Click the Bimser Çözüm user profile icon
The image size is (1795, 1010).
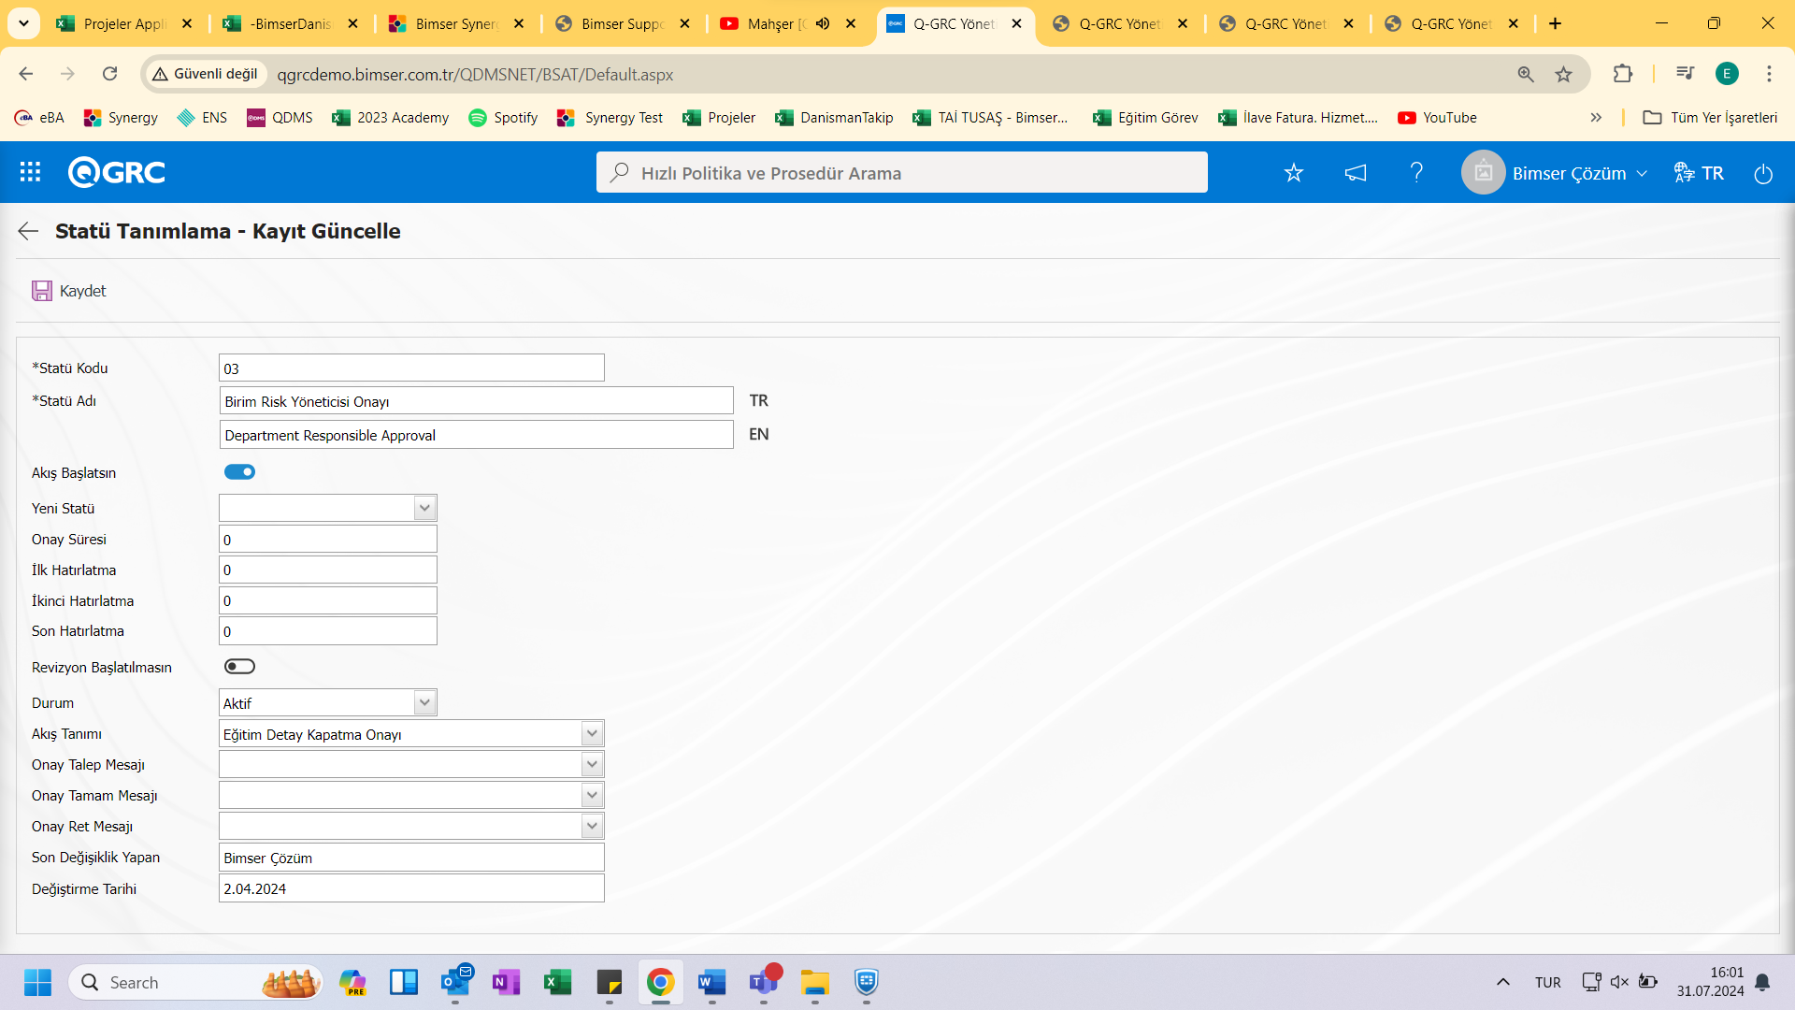click(1483, 173)
